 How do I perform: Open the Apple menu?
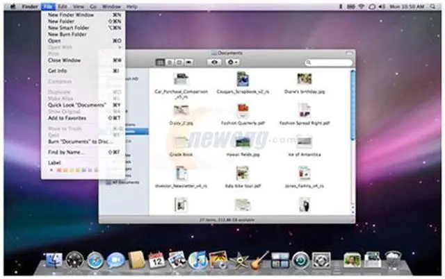tap(13, 6)
